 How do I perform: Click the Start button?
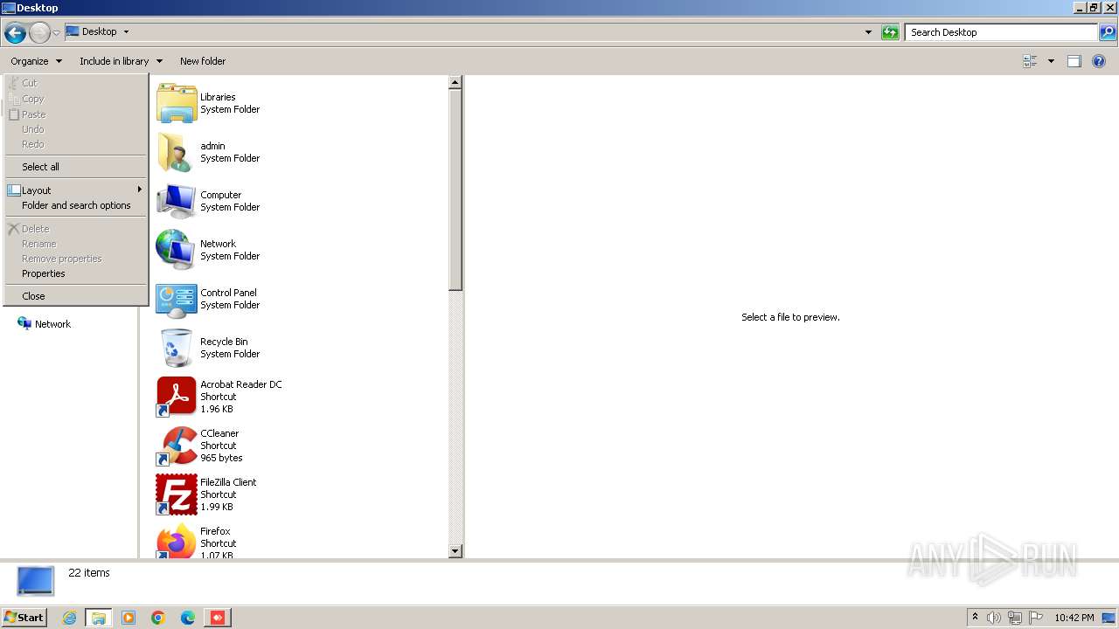(24, 618)
